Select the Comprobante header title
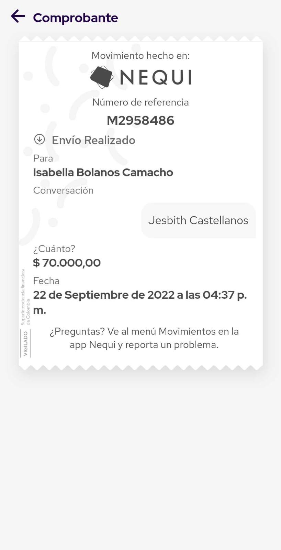The image size is (281, 550). [x=76, y=18]
